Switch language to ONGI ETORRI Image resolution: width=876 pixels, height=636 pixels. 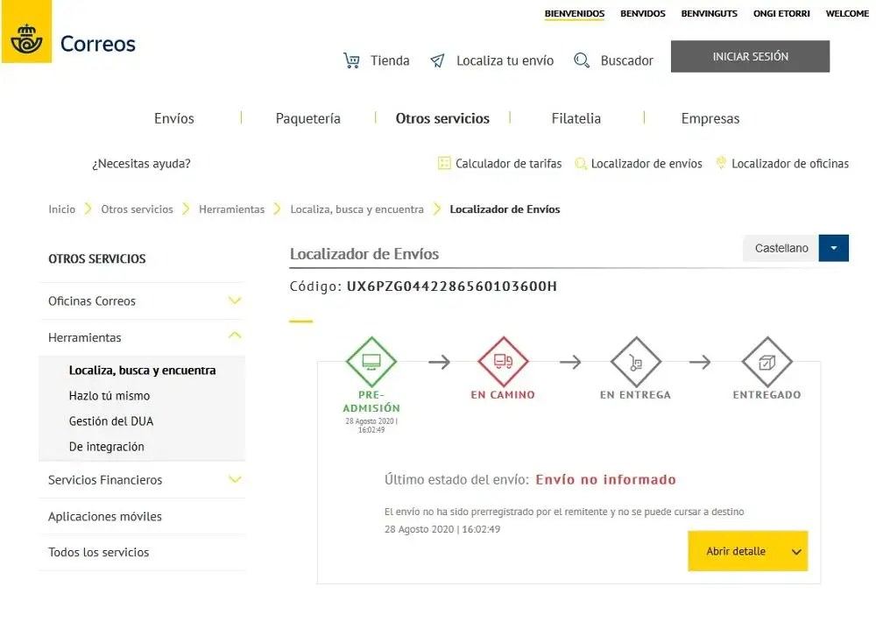tap(781, 13)
